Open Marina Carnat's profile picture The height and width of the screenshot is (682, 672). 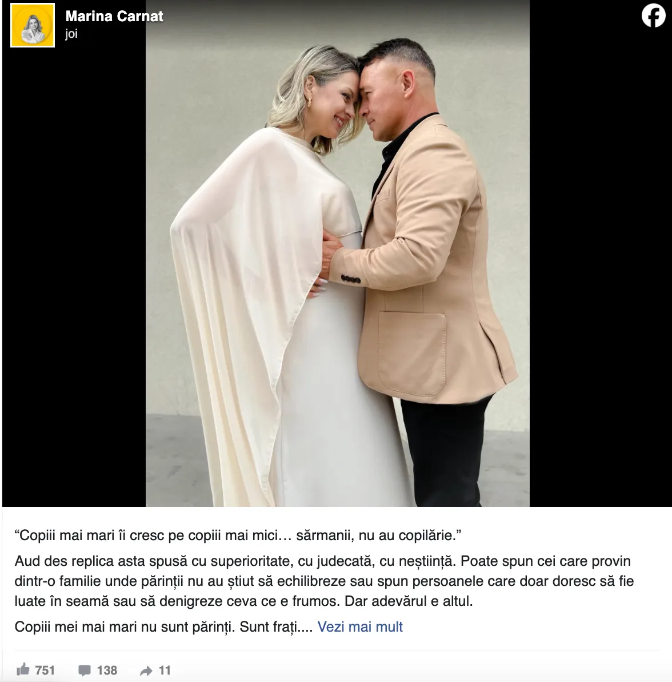(x=33, y=25)
